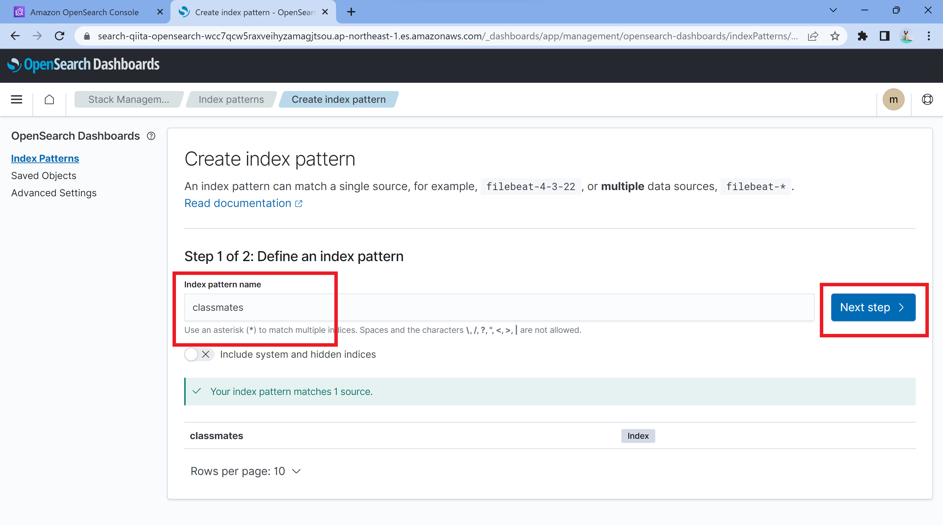Click the help icon beside OpenSearch Dashboards heading
943x525 pixels.
point(151,136)
